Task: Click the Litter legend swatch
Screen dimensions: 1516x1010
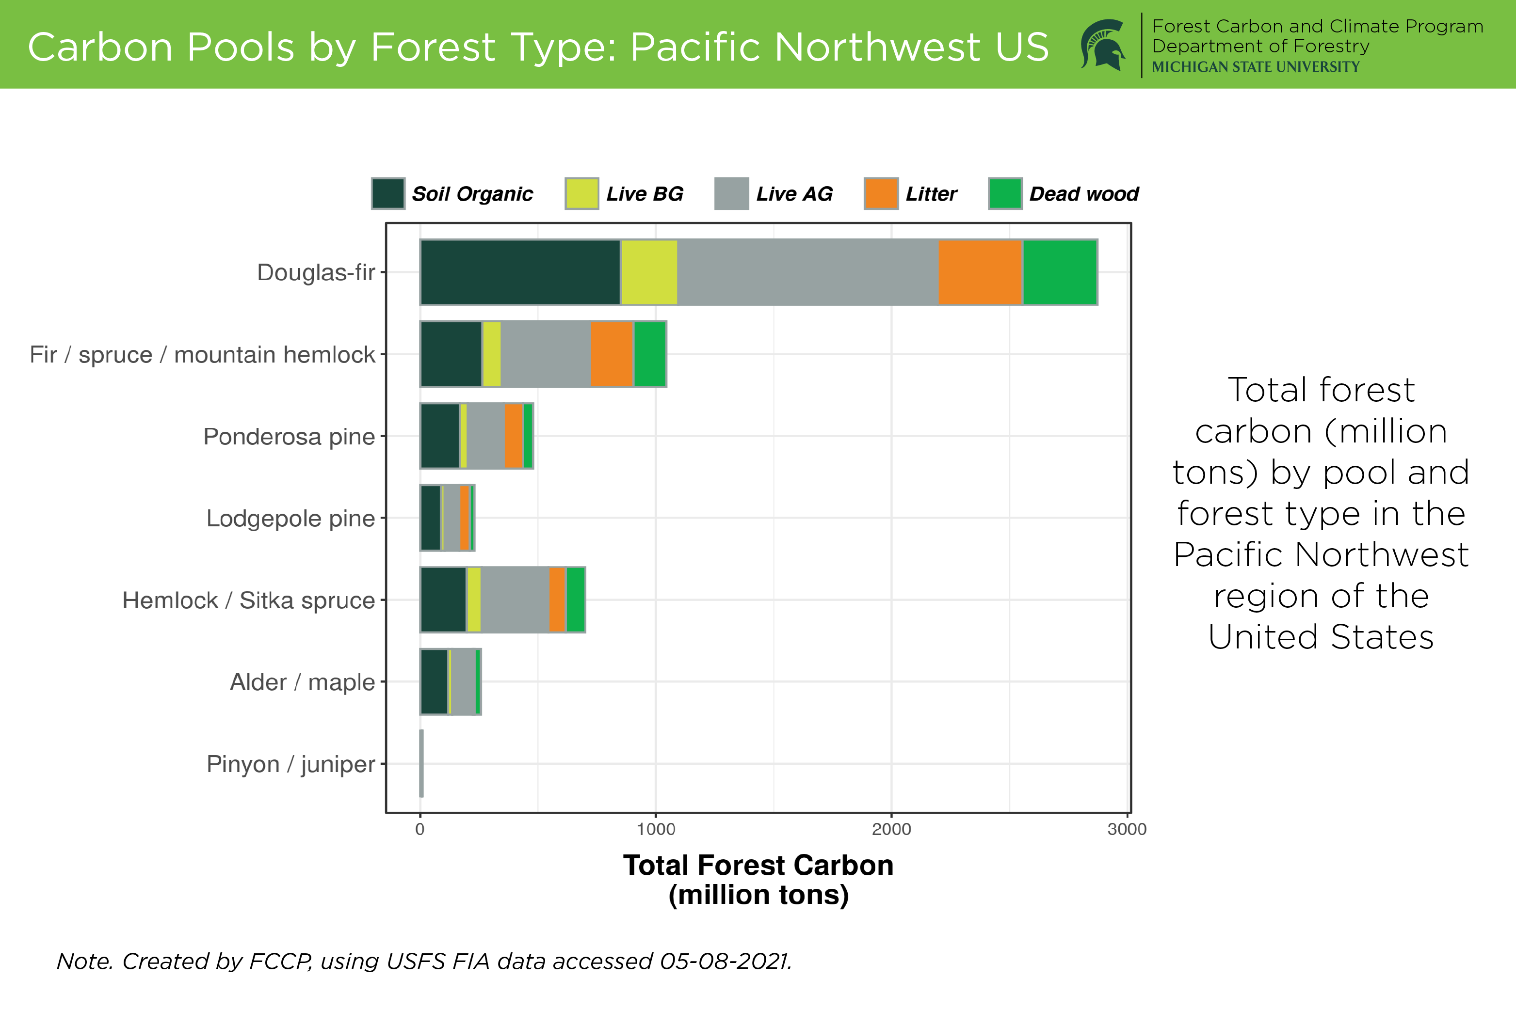Action: pos(881,194)
